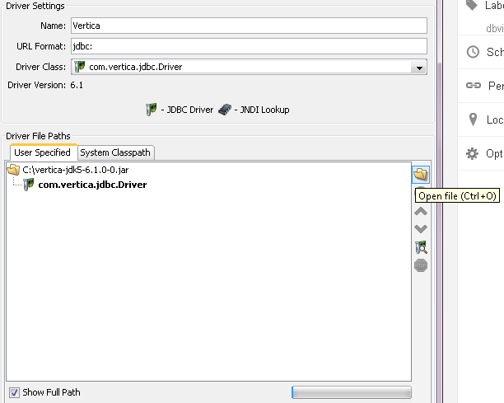Viewport: 504px width, 403px height.
Task: Click the label tag icon in the right sidebar
Action: coord(472,5)
